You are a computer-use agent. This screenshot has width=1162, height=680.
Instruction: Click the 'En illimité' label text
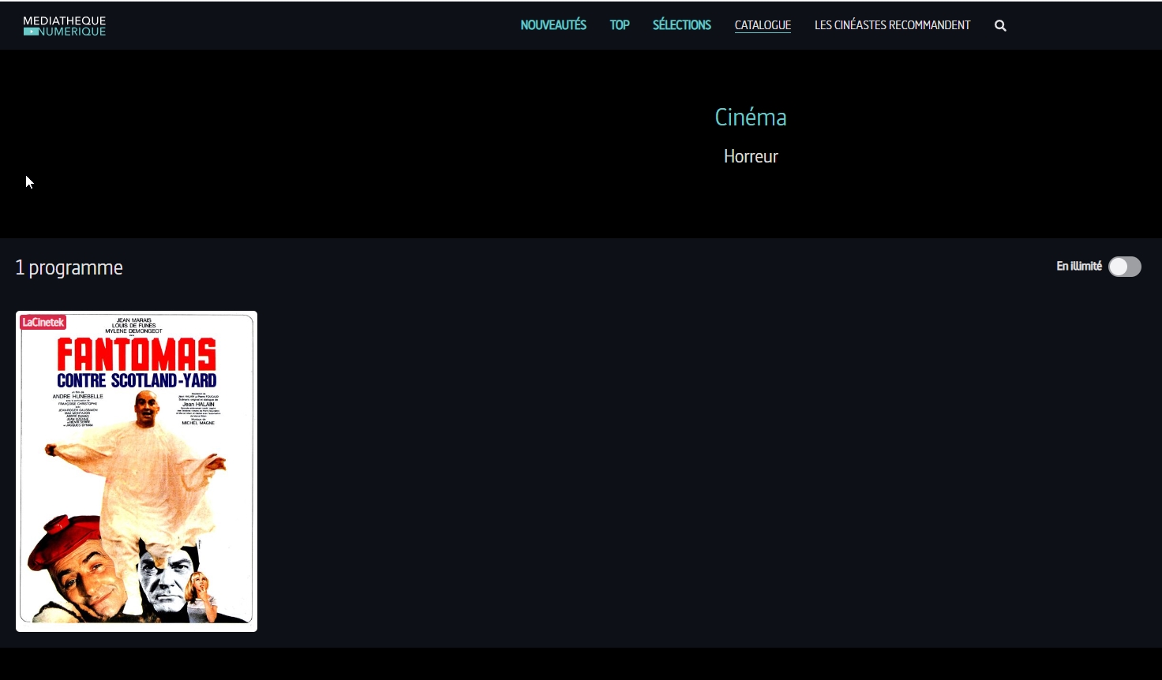click(1079, 267)
